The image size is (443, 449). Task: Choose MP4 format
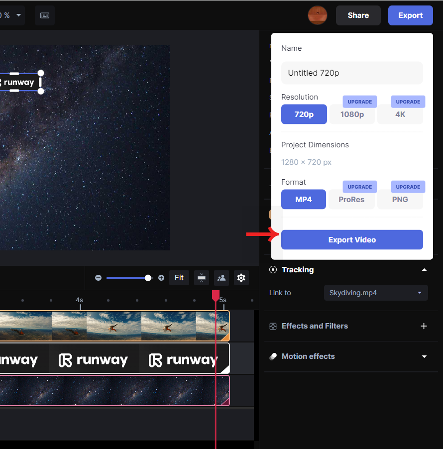(x=304, y=199)
